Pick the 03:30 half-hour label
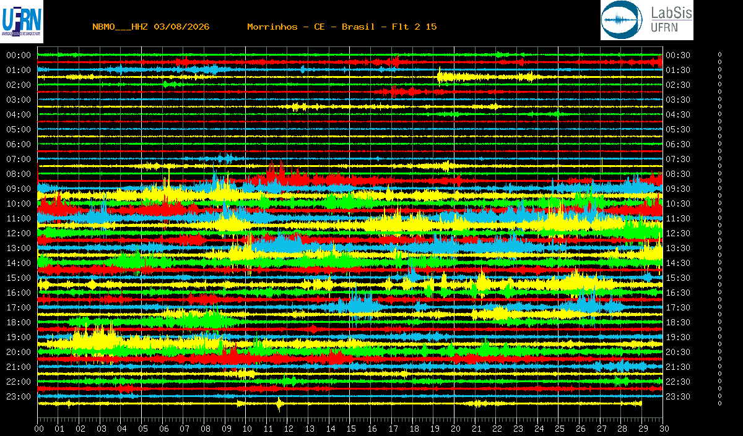743x436 pixels. point(677,100)
